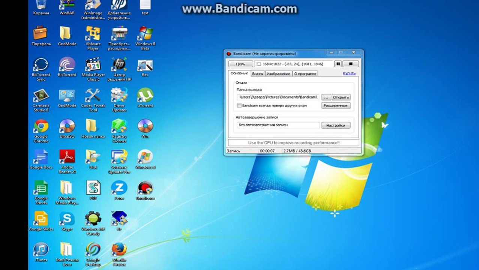Launch the Mozilla Firefox shortcut
Viewport: 479px width, 270px height.
click(119, 255)
